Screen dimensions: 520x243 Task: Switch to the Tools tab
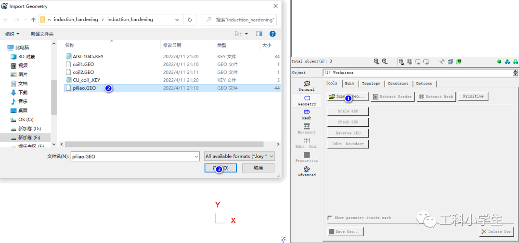pyautogui.click(x=332, y=83)
